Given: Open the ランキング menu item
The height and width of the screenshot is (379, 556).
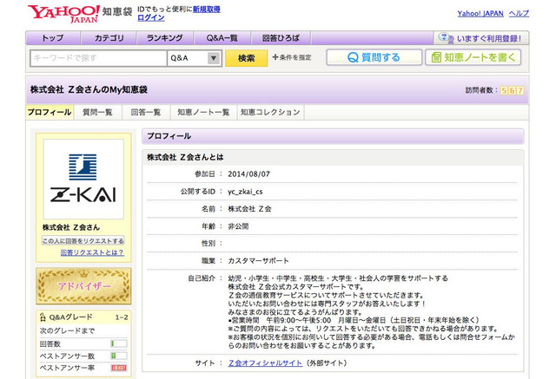Looking at the screenshot, I should tap(165, 38).
